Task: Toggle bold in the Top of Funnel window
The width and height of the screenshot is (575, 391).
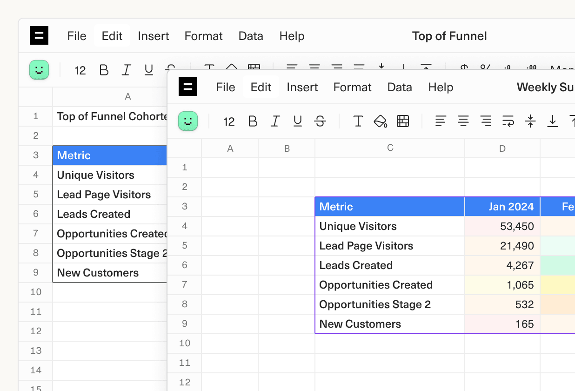Action: (104, 70)
